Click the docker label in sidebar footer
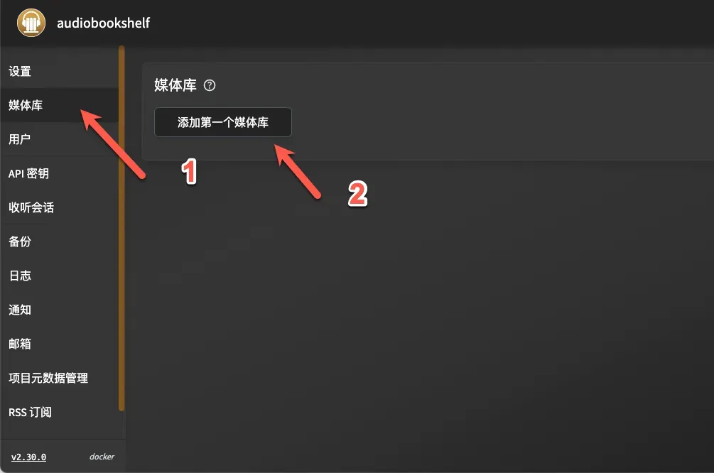 tap(102, 457)
